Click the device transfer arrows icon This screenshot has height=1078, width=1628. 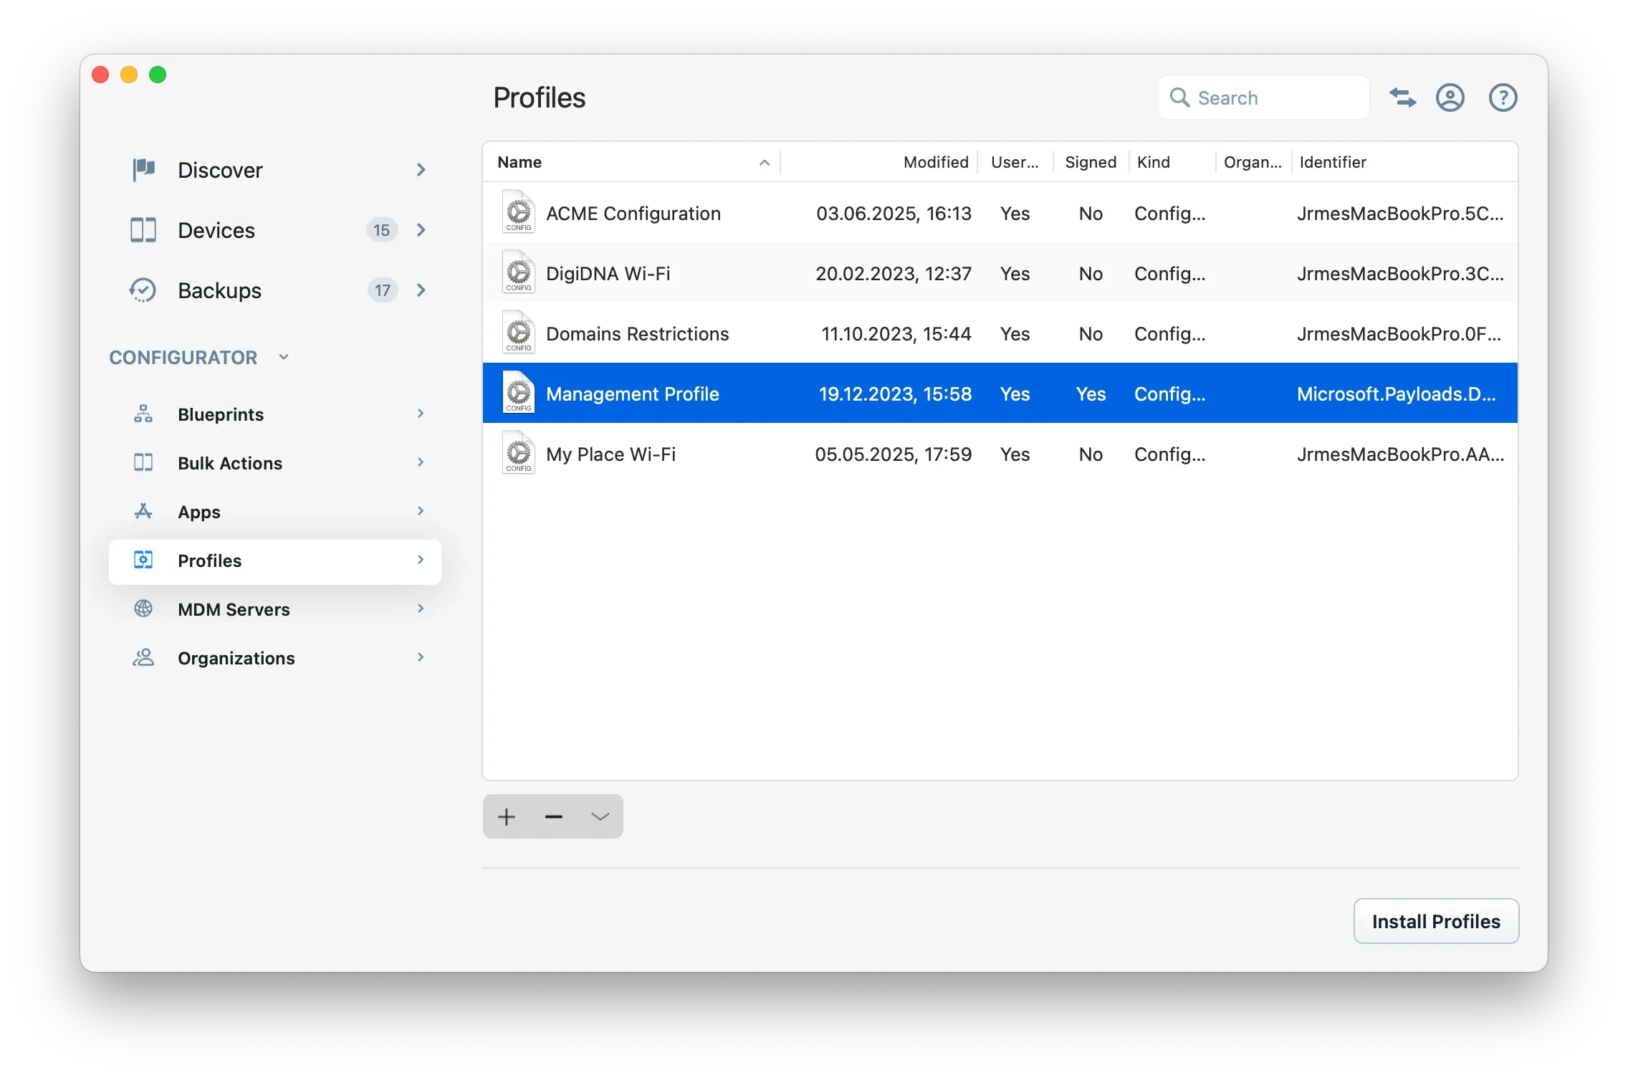pyautogui.click(x=1403, y=97)
